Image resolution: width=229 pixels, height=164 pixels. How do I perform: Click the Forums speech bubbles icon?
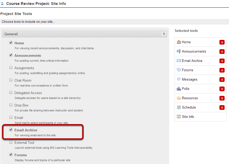pyautogui.click(x=179, y=70)
